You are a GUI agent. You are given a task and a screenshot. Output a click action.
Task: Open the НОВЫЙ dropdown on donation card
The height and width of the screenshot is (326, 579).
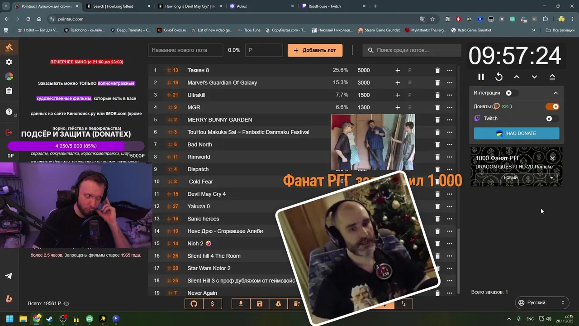tap(517, 178)
